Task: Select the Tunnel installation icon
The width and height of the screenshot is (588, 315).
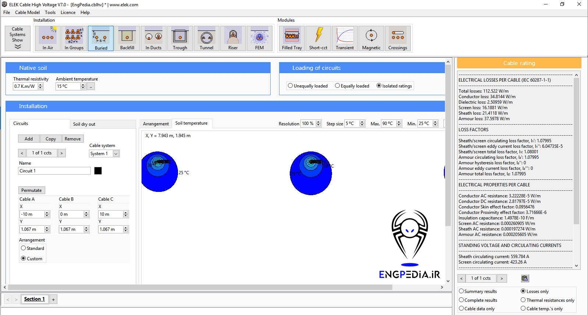Action: point(206,38)
